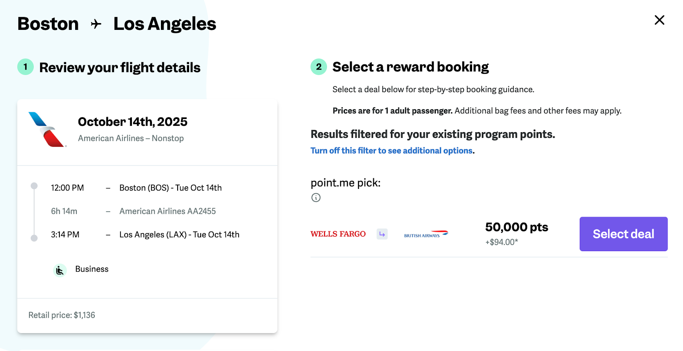Click the step 2 green number badge
683x351 pixels.
318,67
